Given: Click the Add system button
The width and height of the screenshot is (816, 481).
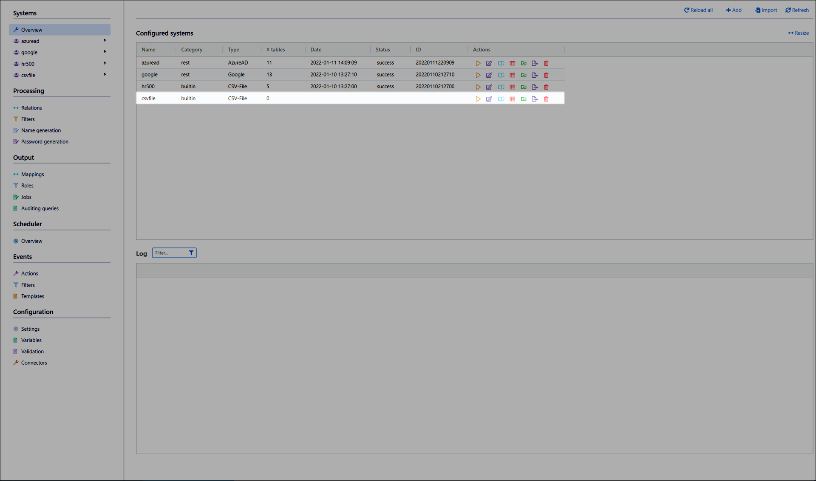Looking at the screenshot, I should 734,10.
